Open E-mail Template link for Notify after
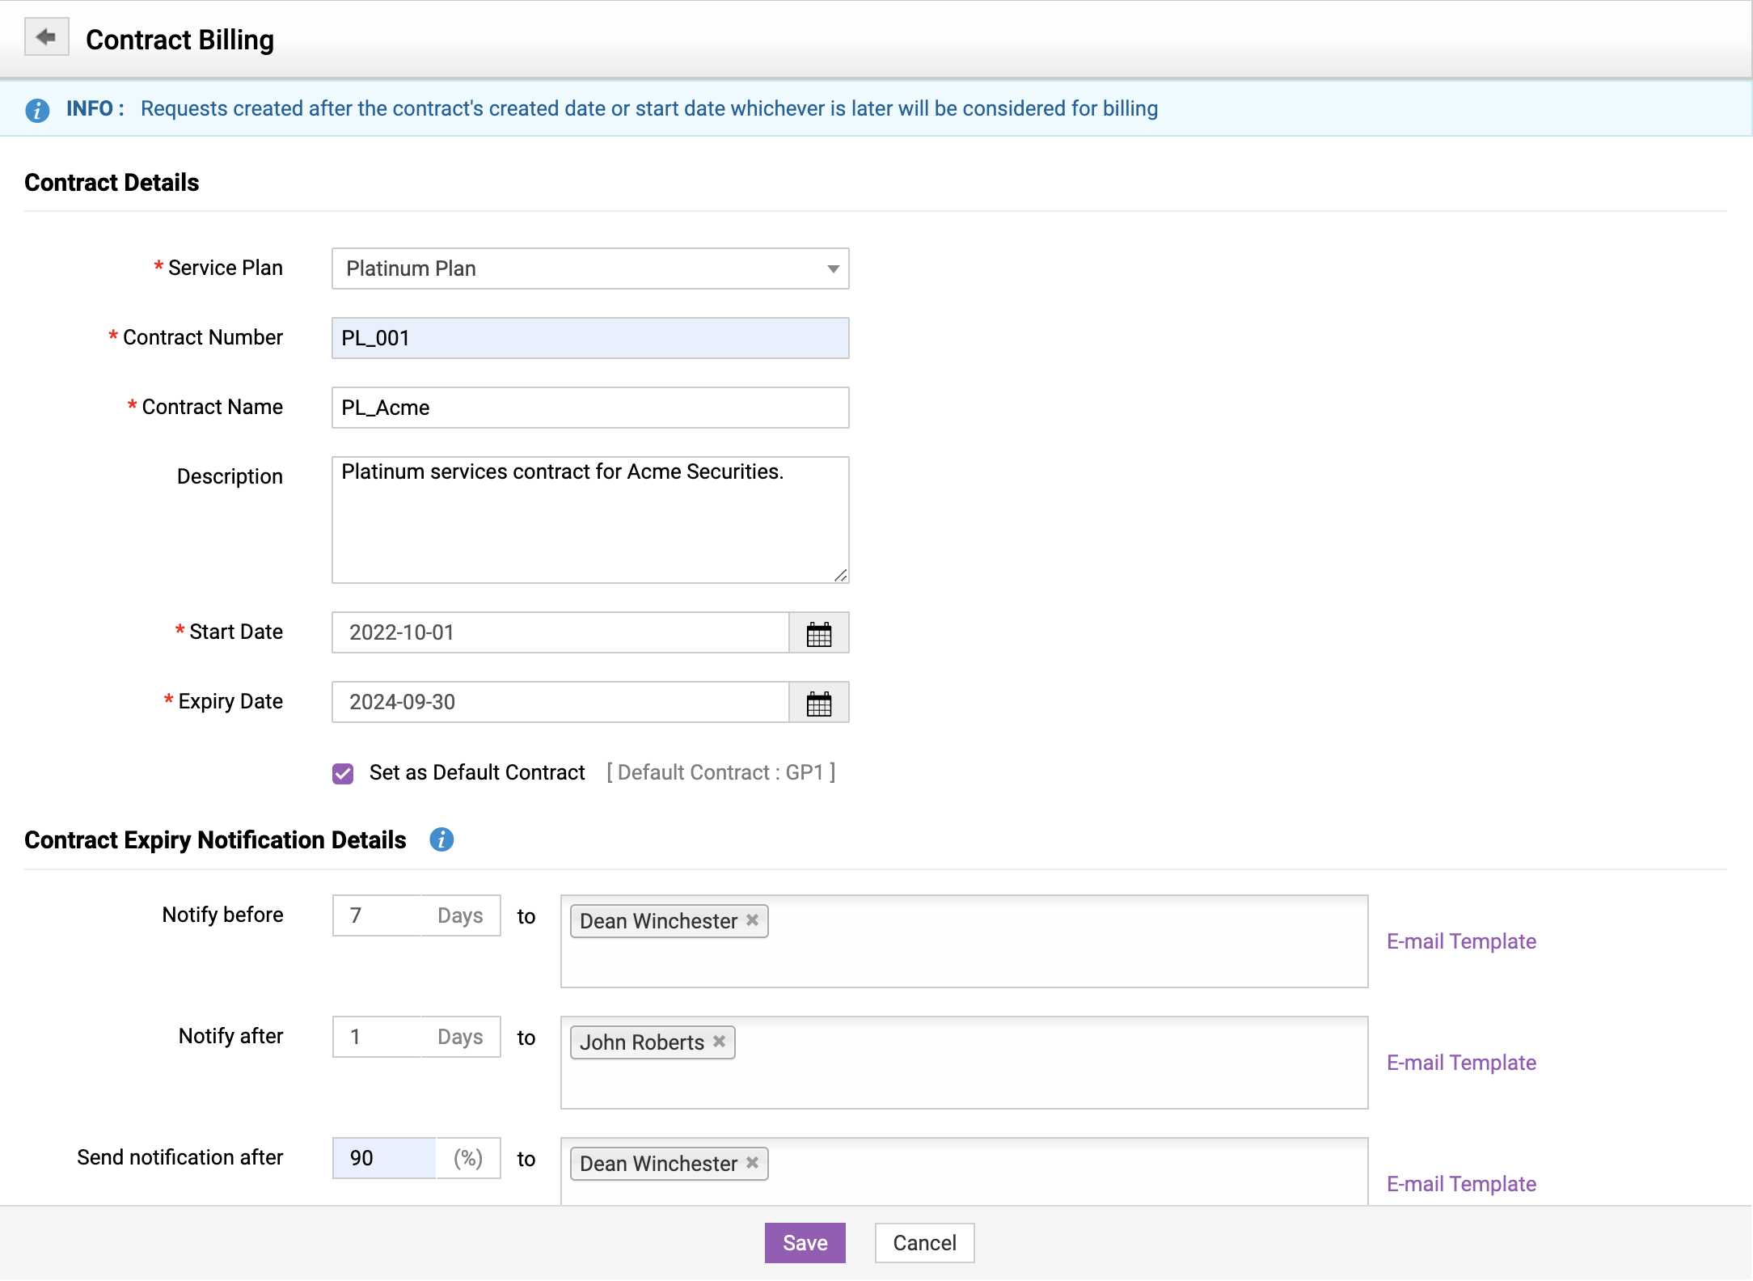This screenshot has width=1753, height=1281. pyautogui.click(x=1461, y=1063)
